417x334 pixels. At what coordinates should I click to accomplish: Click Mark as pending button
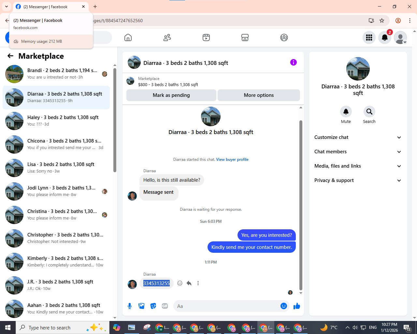pos(171,95)
